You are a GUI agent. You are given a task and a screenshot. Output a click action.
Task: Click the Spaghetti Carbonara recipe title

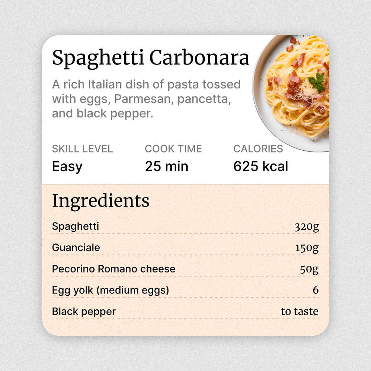pos(151,58)
